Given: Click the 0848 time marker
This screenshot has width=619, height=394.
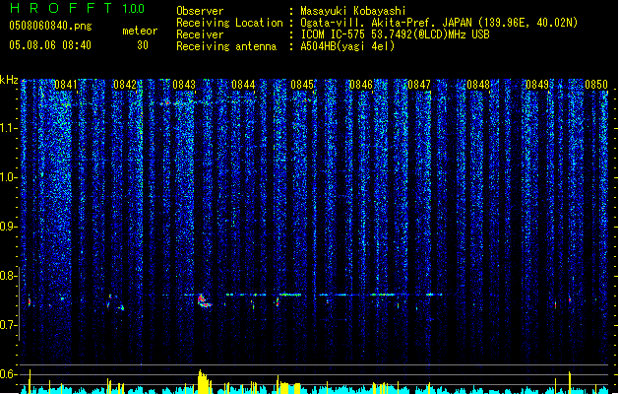Looking at the screenshot, I should [478, 85].
